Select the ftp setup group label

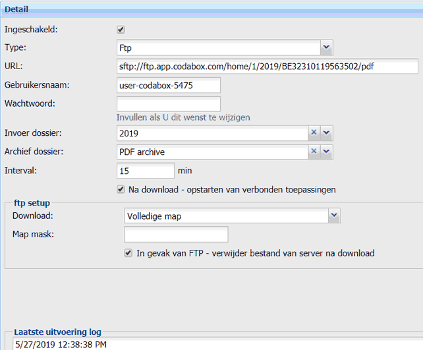pos(32,203)
